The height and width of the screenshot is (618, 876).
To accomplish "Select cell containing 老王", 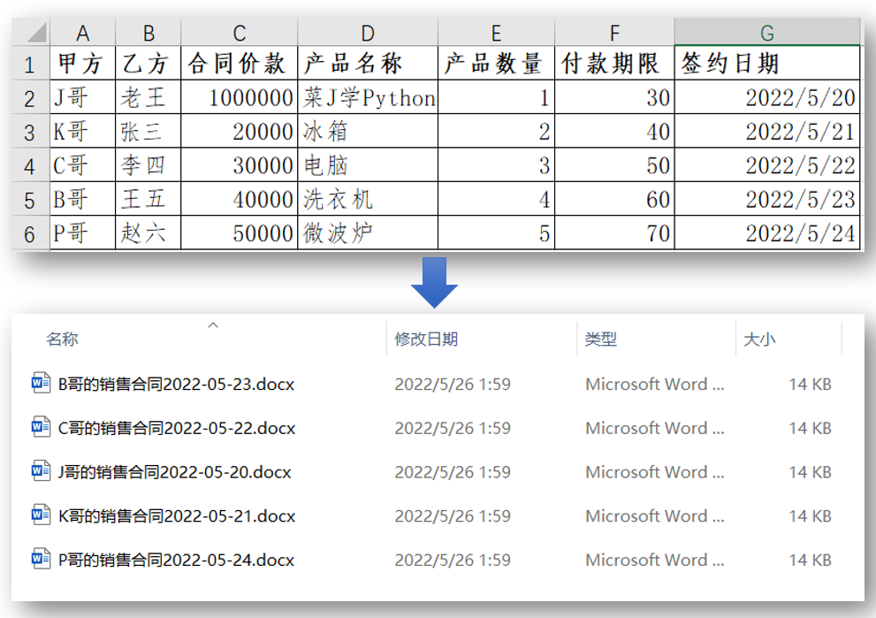I will coord(148,98).
